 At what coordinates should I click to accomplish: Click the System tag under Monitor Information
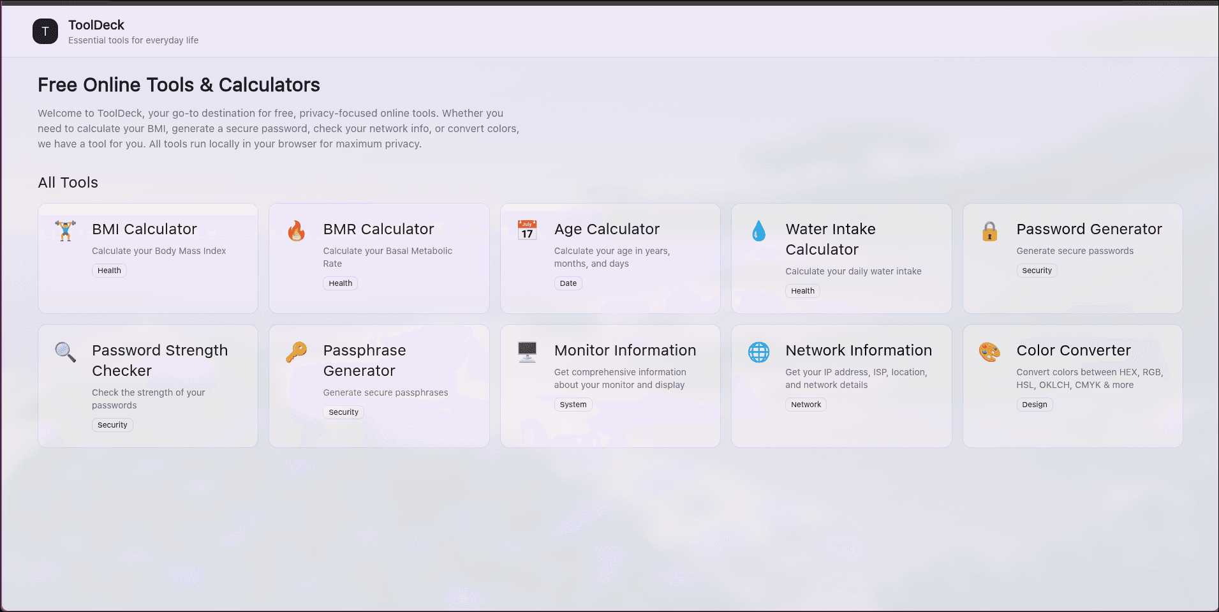573,405
